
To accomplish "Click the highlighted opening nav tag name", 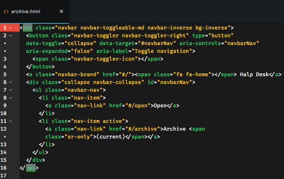I will point(27,28).
